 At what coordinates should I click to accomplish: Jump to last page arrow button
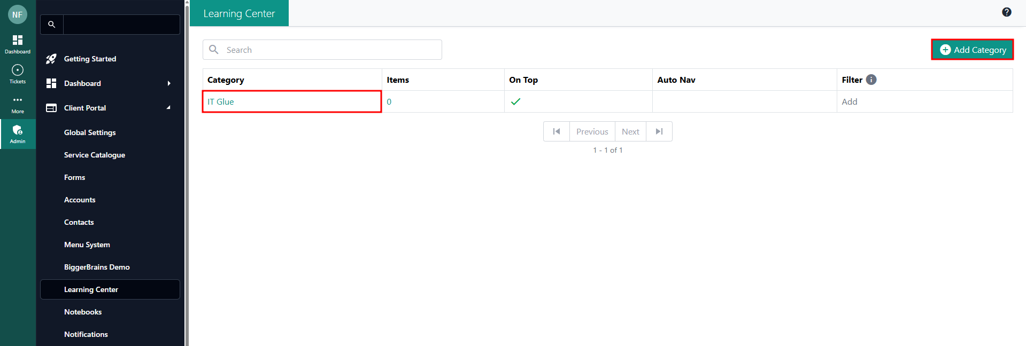659,131
